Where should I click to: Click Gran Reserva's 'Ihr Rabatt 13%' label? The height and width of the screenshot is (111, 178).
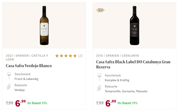tap(128, 103)
